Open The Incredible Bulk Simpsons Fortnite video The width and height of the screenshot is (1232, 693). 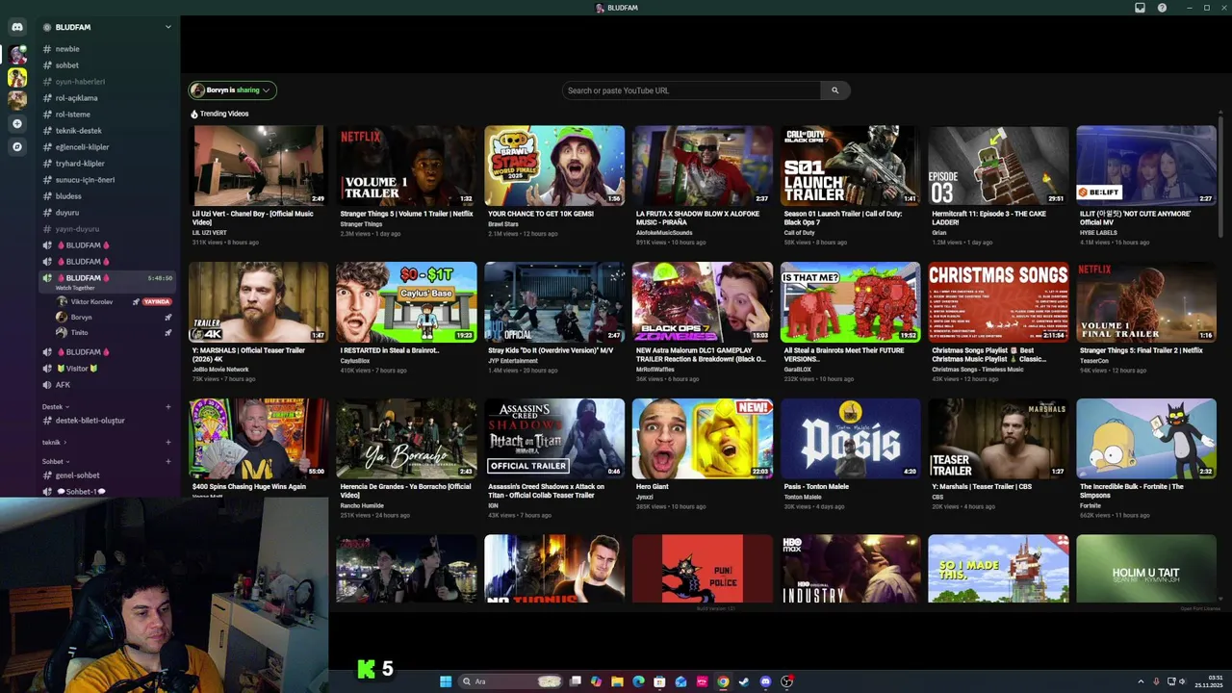point(1146,439)
